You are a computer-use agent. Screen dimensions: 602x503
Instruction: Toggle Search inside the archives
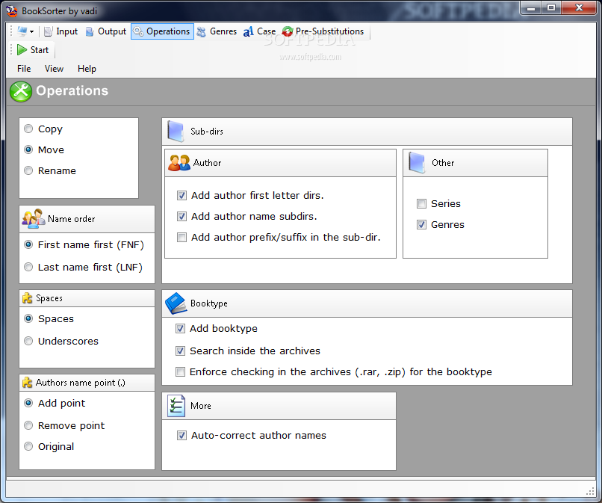pos(180,351)
